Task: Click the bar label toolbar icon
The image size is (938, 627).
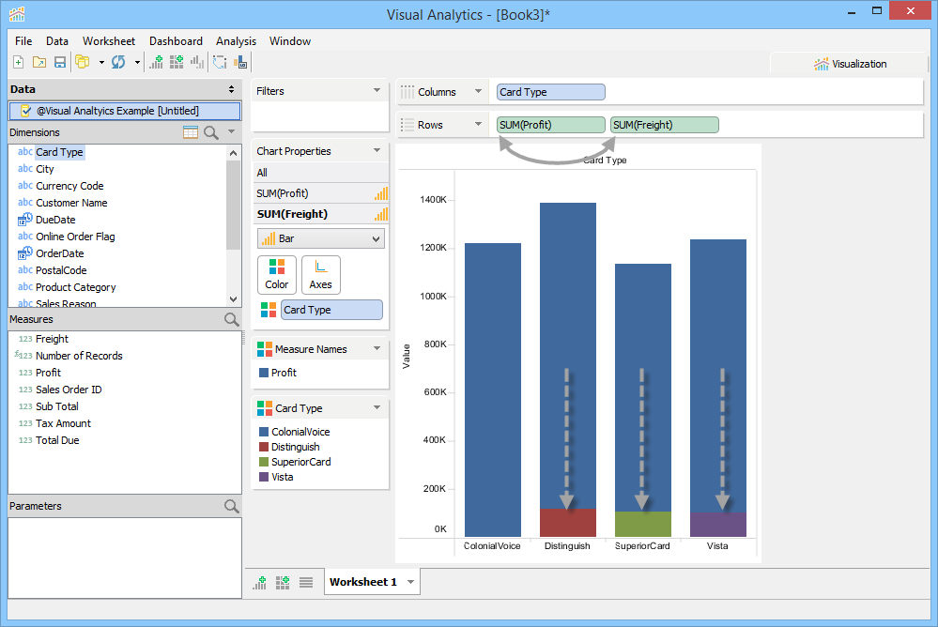Action: click(x=240, y=62)
